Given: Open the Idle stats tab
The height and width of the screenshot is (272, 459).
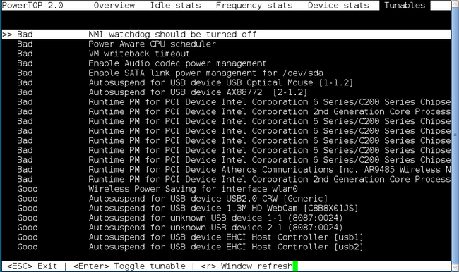Looking at the screenshot, I should [x=175, y=5].
